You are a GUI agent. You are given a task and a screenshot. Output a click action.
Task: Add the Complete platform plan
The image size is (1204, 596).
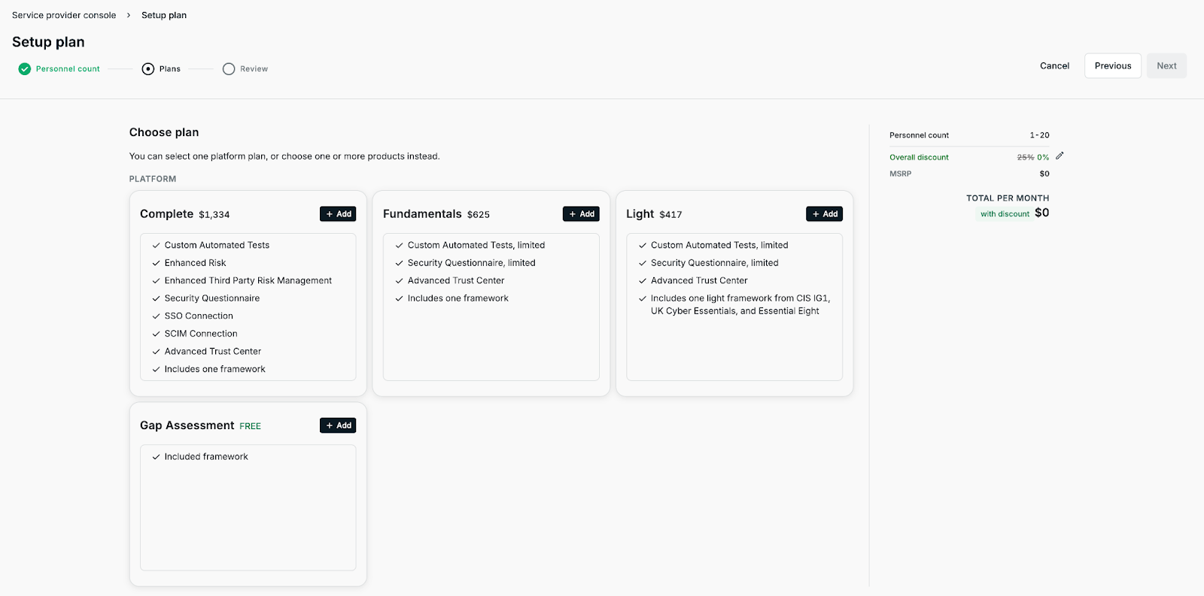click(x=338, y=214)
